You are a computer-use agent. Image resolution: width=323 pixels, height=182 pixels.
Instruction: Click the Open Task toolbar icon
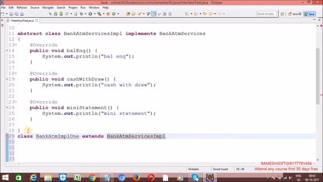tap(133, 14)
